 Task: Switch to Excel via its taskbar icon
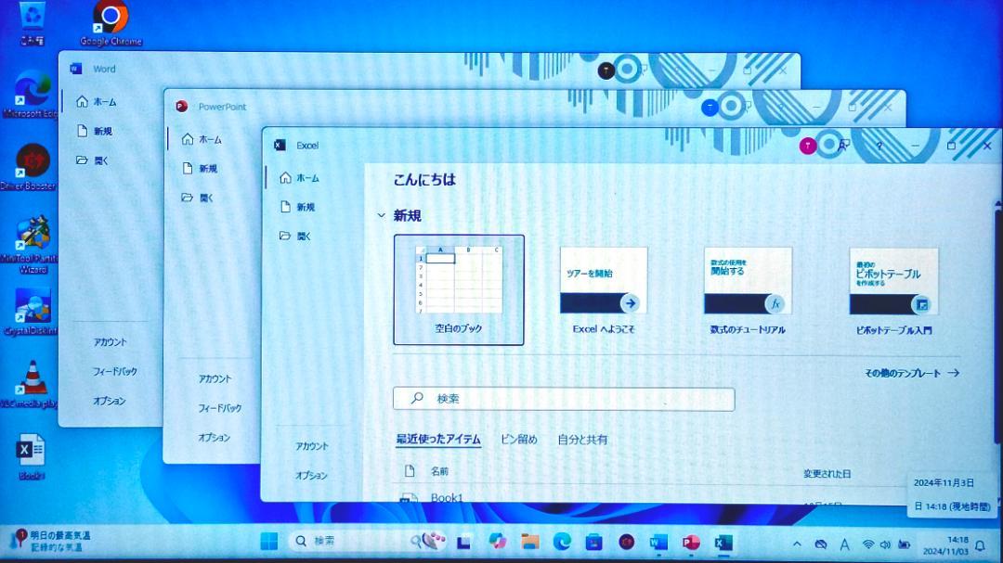coord(723,543)
